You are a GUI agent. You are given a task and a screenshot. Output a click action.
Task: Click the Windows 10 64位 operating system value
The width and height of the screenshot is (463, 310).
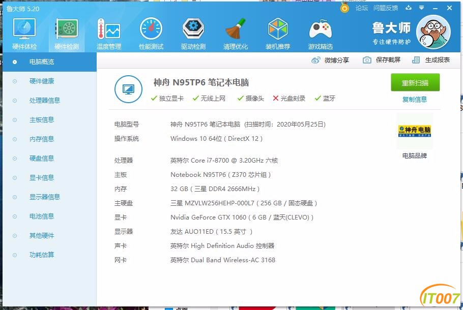pyautogui.click(x=216, y=139)
